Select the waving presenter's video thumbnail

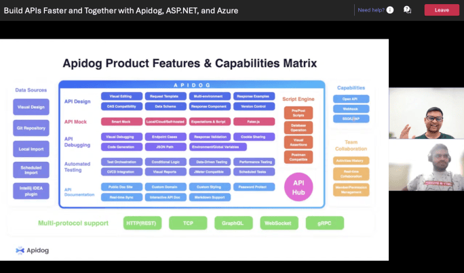pyautogui.click(x=427, y=113)
